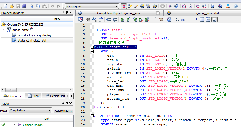Decrease indent of selected lines
Screen dimensions: 241x127
[115, 20]
